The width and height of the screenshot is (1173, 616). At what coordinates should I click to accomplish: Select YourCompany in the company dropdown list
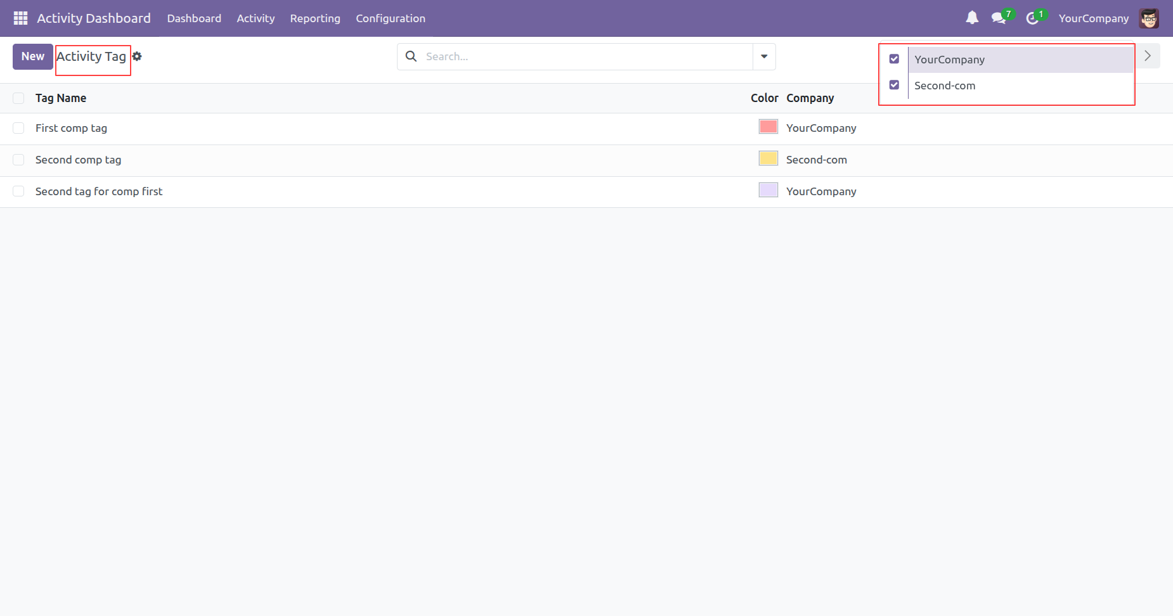1020,60
